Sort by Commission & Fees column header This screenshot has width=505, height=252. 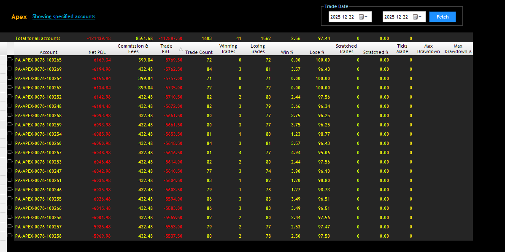click(133, 48)
